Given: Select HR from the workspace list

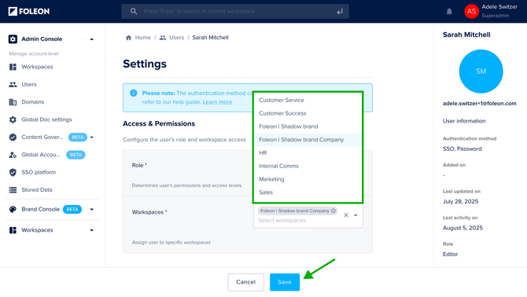Looking at the screenshot, I should coord(308,152).
